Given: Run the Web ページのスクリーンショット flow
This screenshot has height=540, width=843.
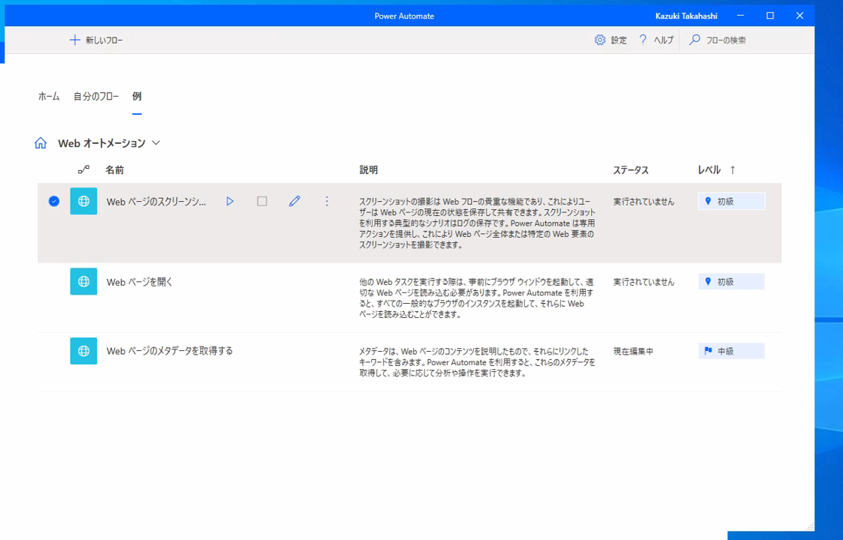Looking at the screenshot, I should tap(230, 201).
